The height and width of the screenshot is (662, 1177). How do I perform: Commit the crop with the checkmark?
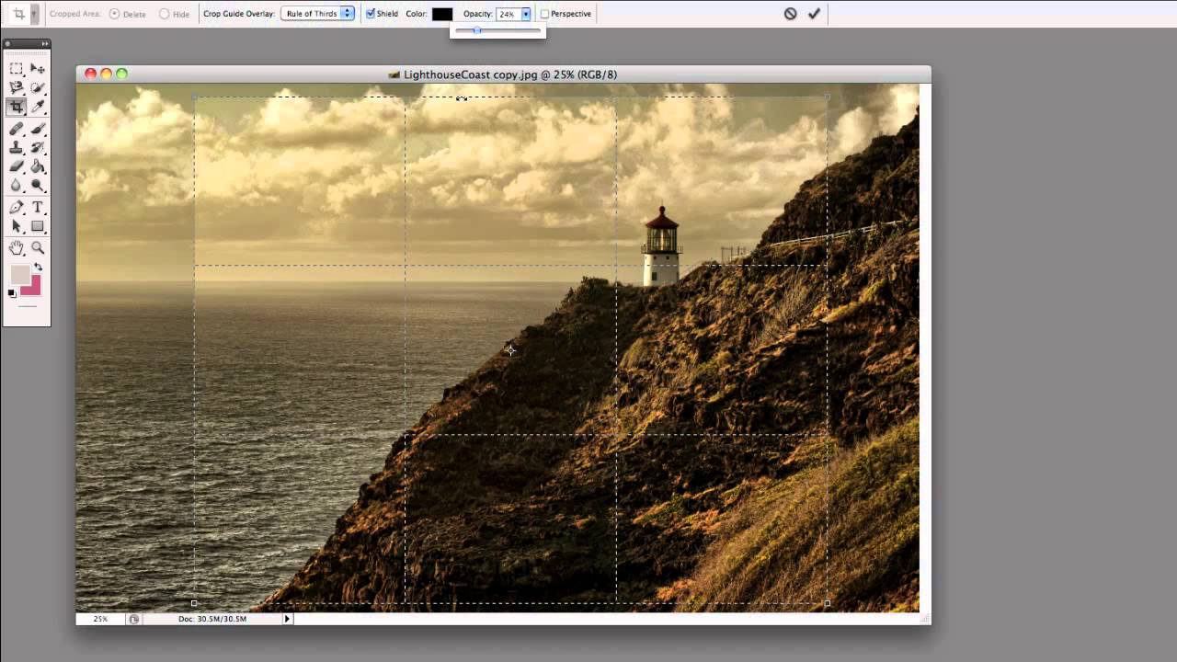click(814, 14)
